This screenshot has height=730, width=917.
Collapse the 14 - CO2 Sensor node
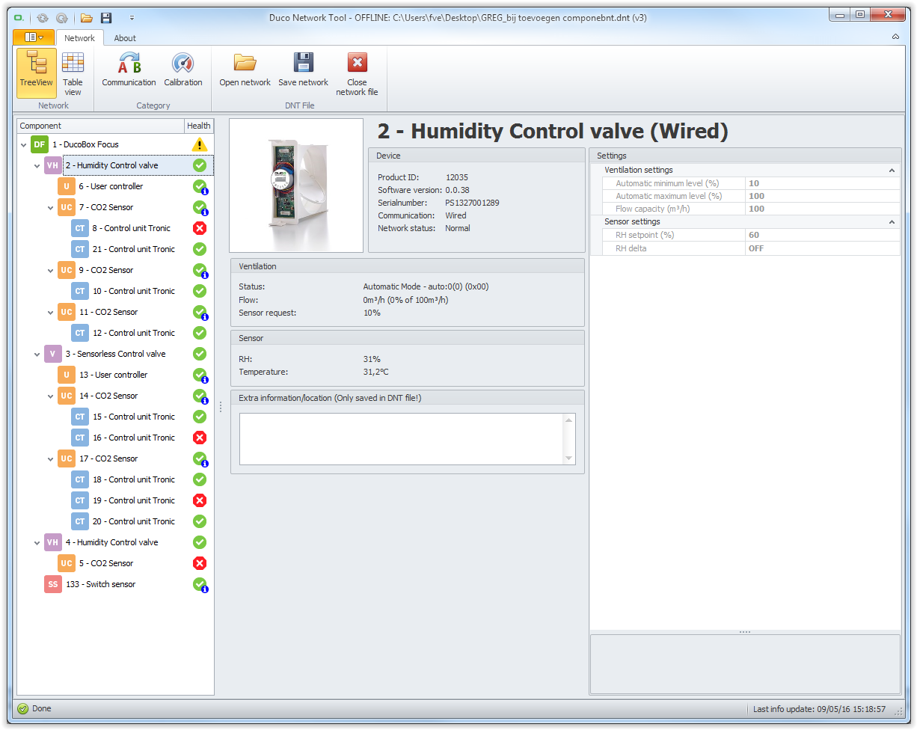50,396
